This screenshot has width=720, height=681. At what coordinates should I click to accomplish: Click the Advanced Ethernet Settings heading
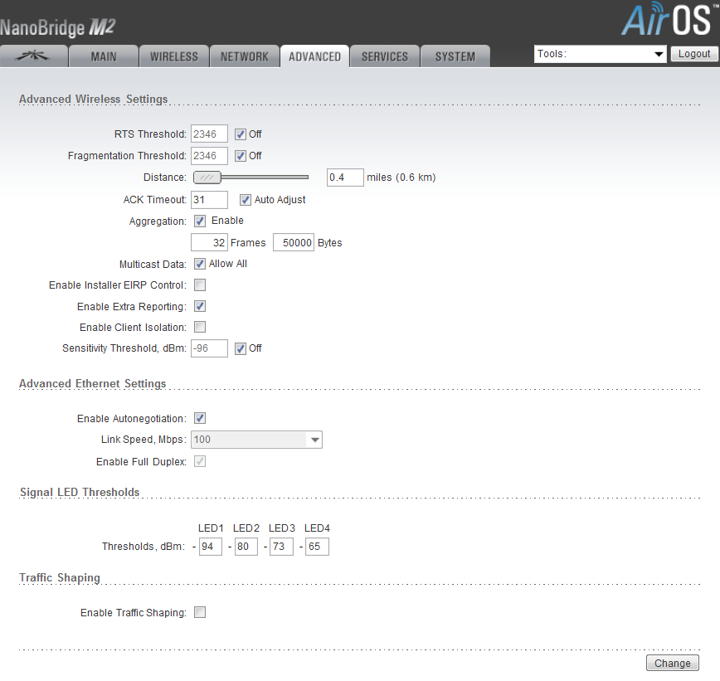[x=92, y=383]
